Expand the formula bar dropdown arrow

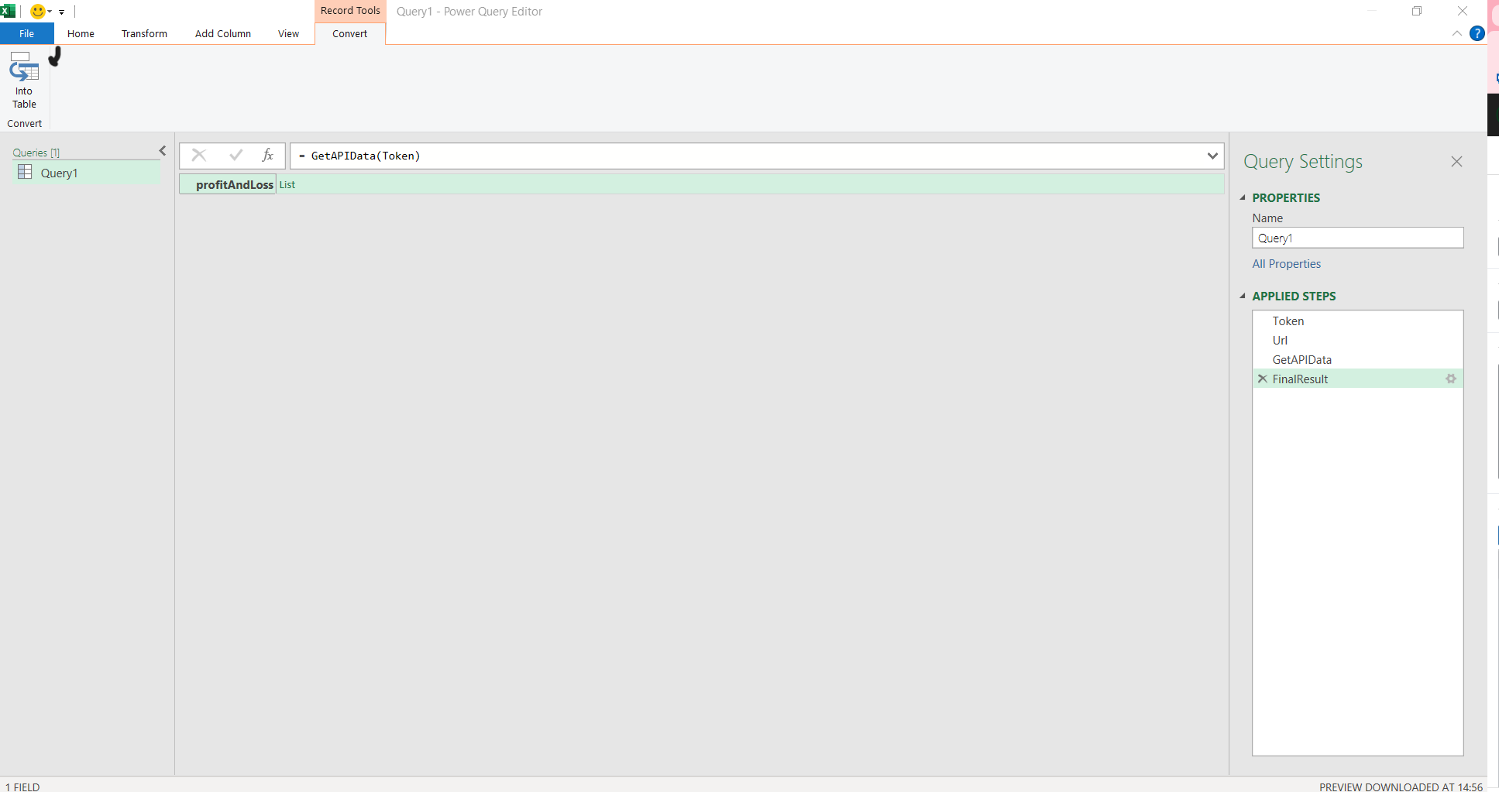tap(1212, 156)
